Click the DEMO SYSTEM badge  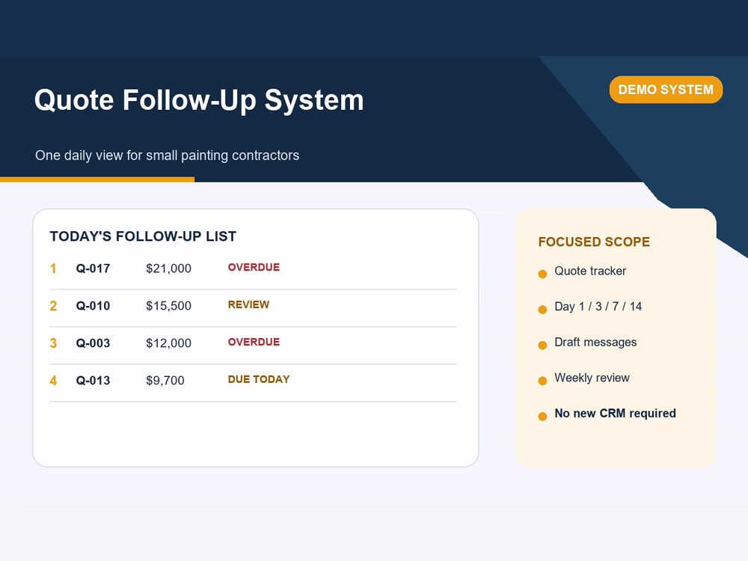(666, 90)
